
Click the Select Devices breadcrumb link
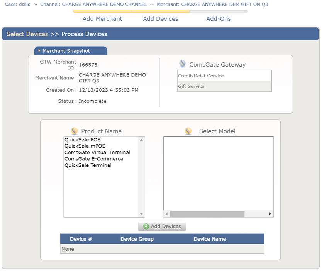point(27,34)
